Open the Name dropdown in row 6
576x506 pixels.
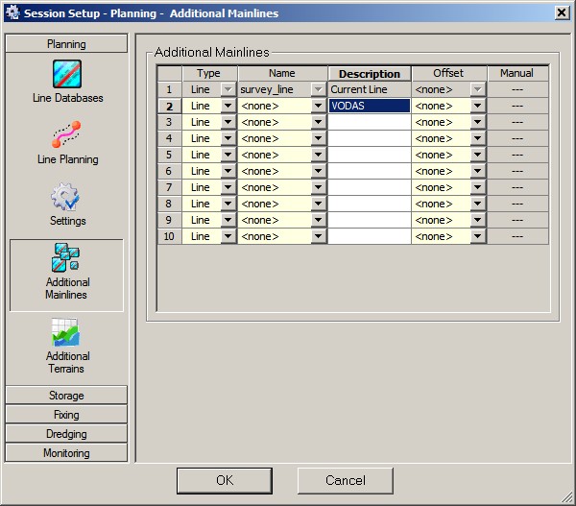(319, 171)
